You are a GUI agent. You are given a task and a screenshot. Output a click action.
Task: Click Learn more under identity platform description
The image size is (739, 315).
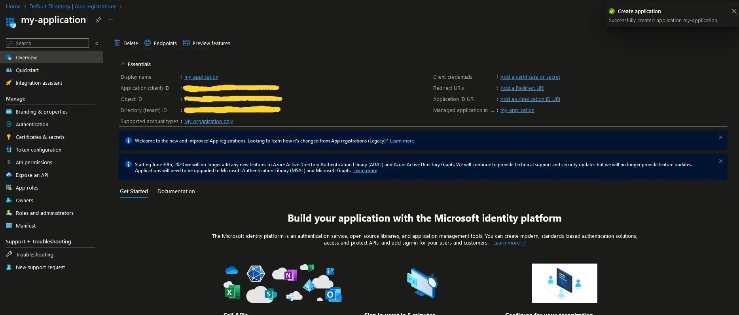(x=509, y=243)
